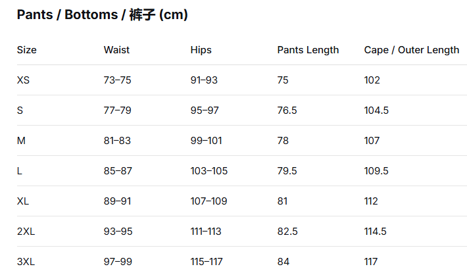Click the Size column header
The image size is (467, 273).
(27, 50)
